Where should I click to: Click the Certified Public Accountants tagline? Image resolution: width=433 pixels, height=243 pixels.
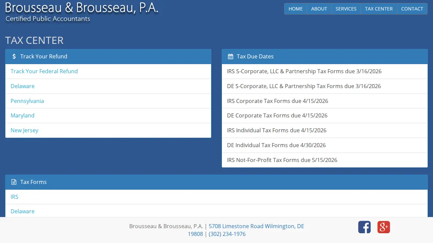point(48,19)
